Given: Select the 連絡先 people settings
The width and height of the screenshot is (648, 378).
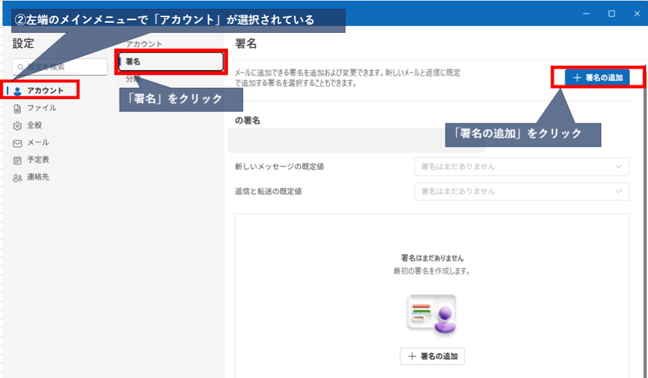Looking at the screenshot, I should tap(37, 177).
